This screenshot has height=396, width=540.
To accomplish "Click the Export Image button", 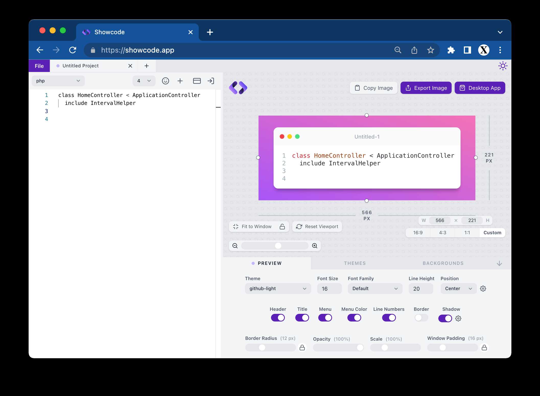I will pyautogui.click(x=426, y=88).
